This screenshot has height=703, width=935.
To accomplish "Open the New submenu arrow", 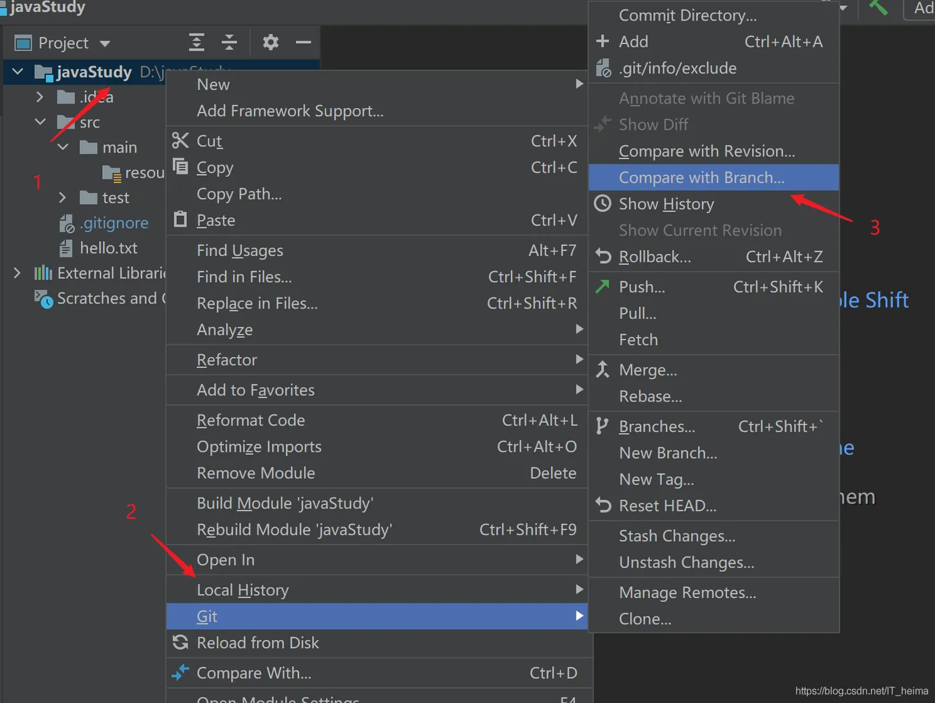I will 579,84.
